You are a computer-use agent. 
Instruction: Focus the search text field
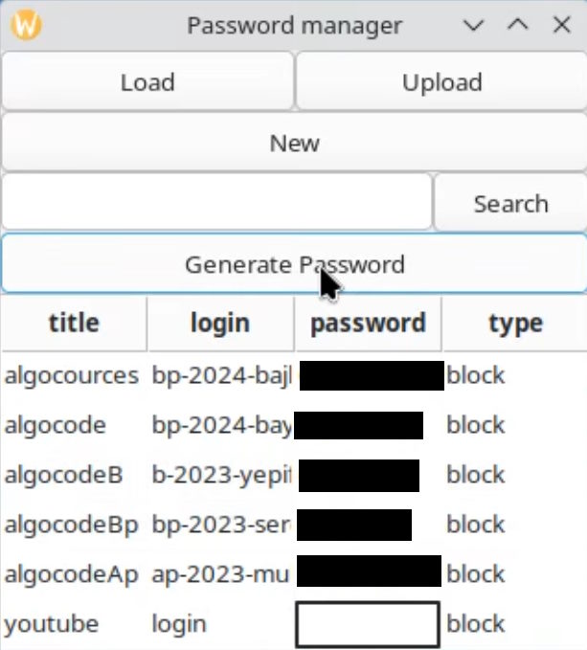[x=216, y=203]
